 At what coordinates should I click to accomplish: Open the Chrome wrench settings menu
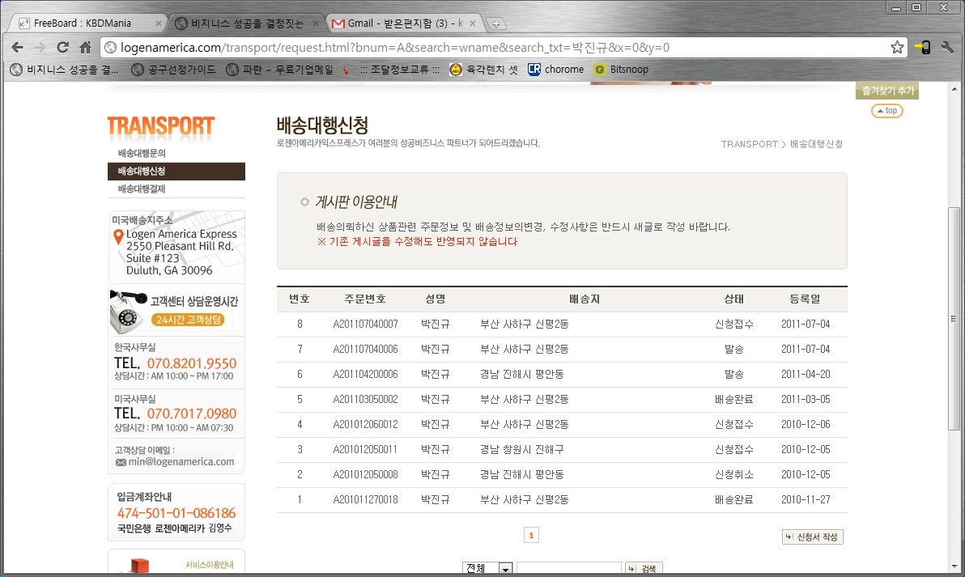click(x=947, y=48)
